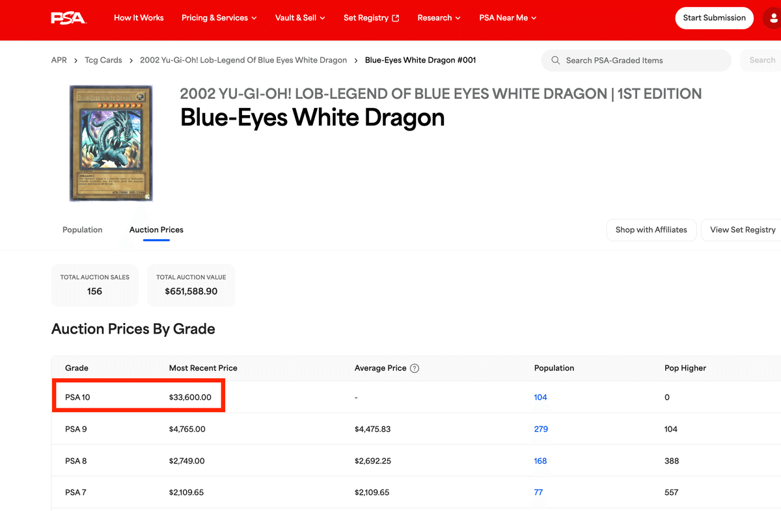Expand Pricing & Services menu
Viewport: 781px width, 511px height.
click(x=219, y=18)
